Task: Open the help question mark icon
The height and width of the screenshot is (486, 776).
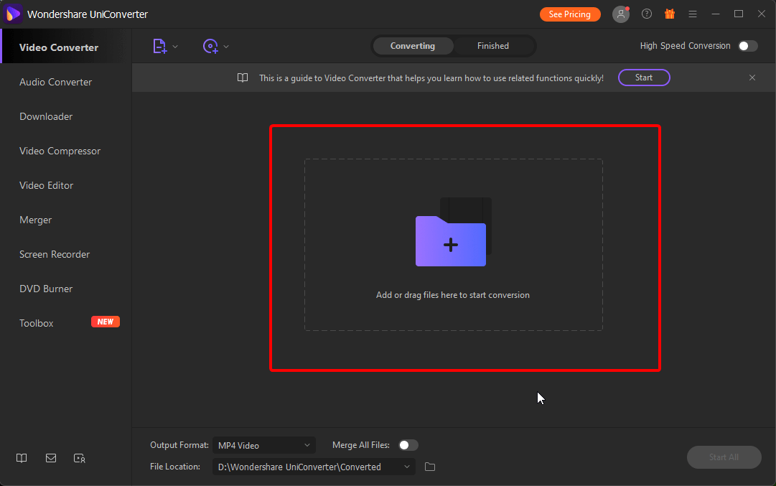Action: [646, 14]
